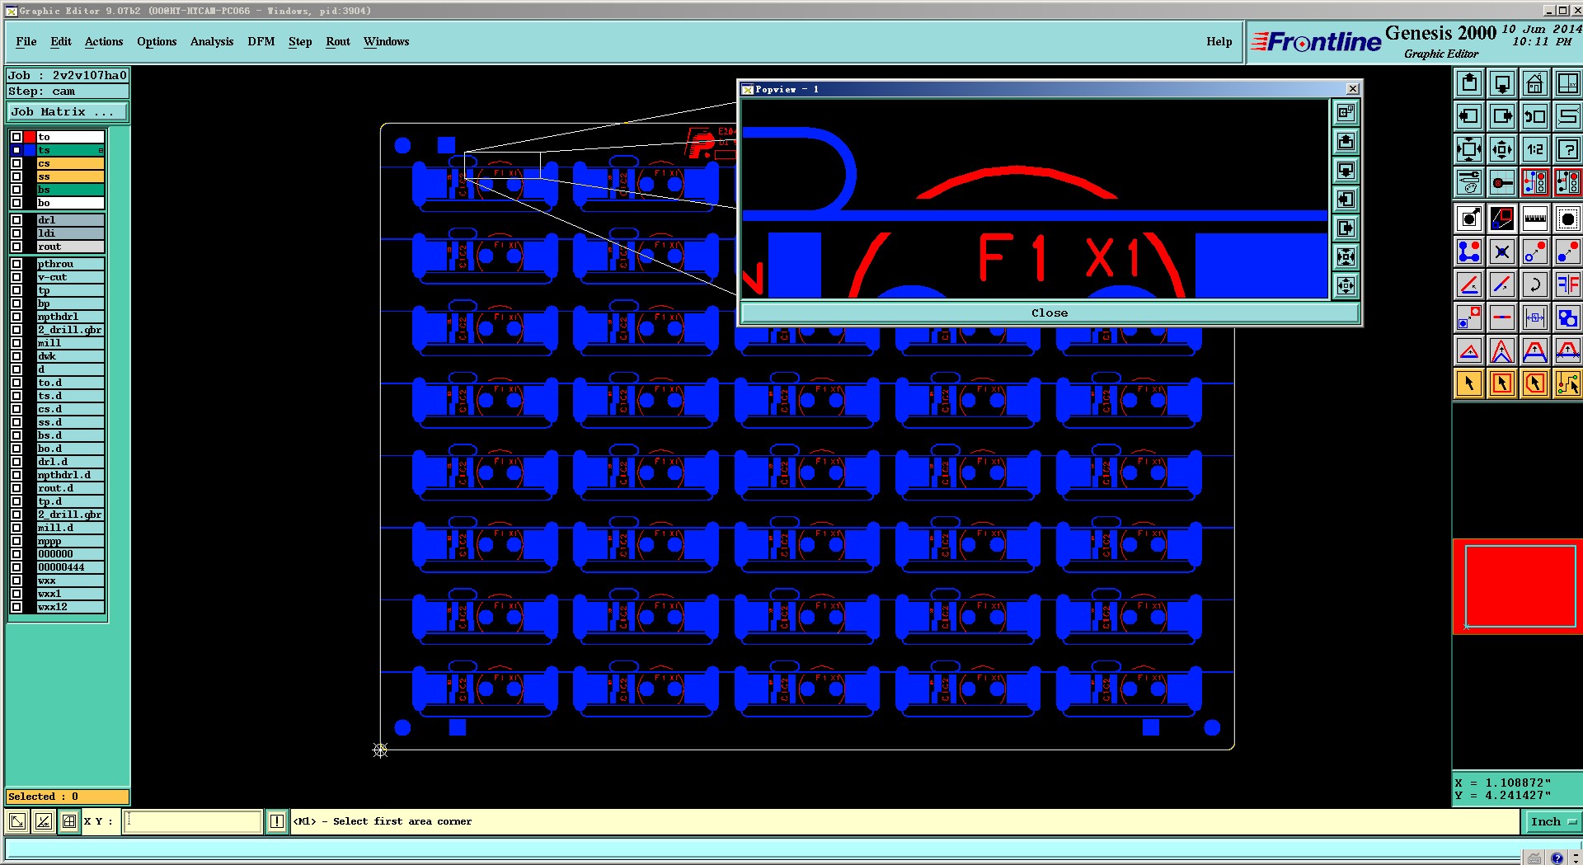The width and height of the screenshot is (1583, 865).
Task: Select the 00000444 layer row
Action: [71, 567]
